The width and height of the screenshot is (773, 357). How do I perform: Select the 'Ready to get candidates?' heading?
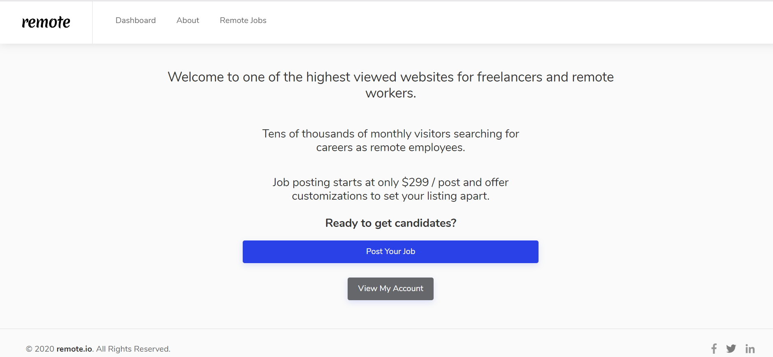[390, 223]
